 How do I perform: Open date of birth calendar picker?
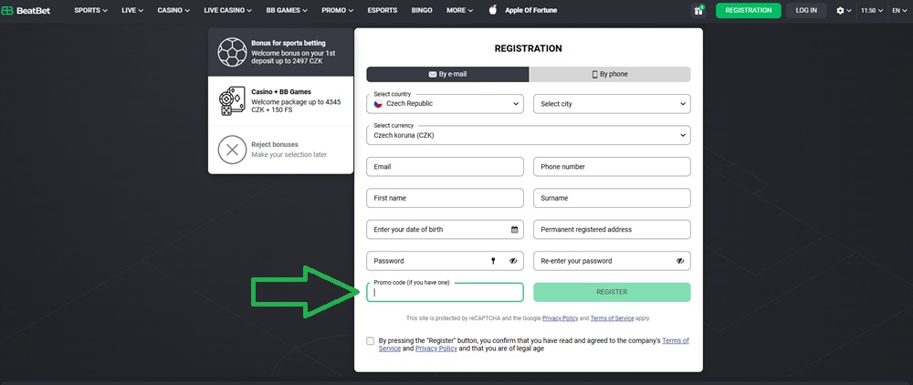coord(514,229)
